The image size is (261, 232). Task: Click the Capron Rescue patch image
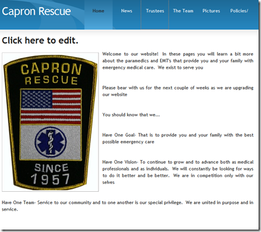tap(50, 122)
